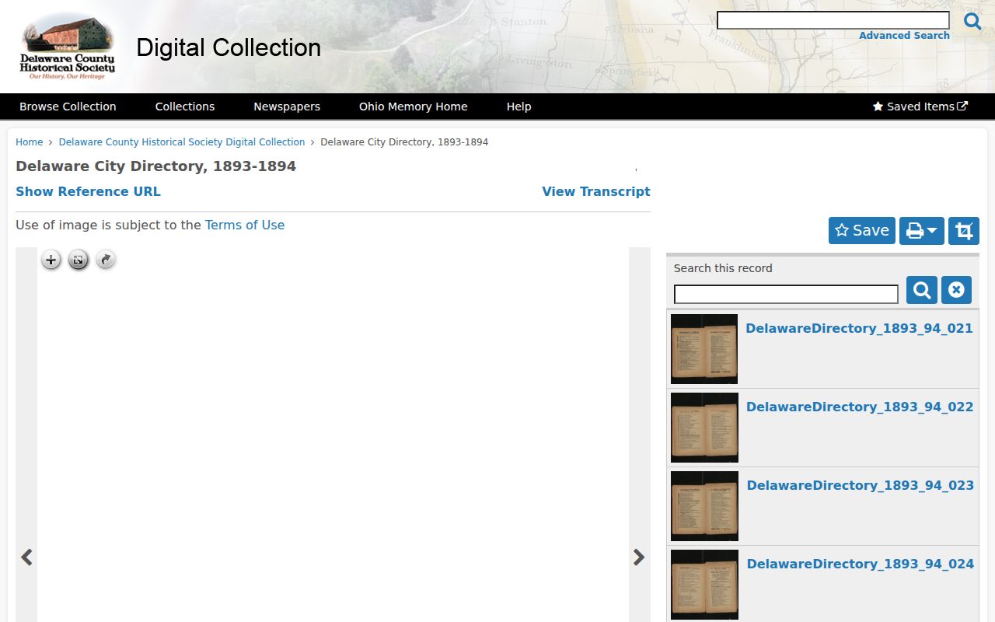This screenshot has width=995, height=622.
Task: Click the fit-to-window viewer icon
Action: tap(78, 260)
